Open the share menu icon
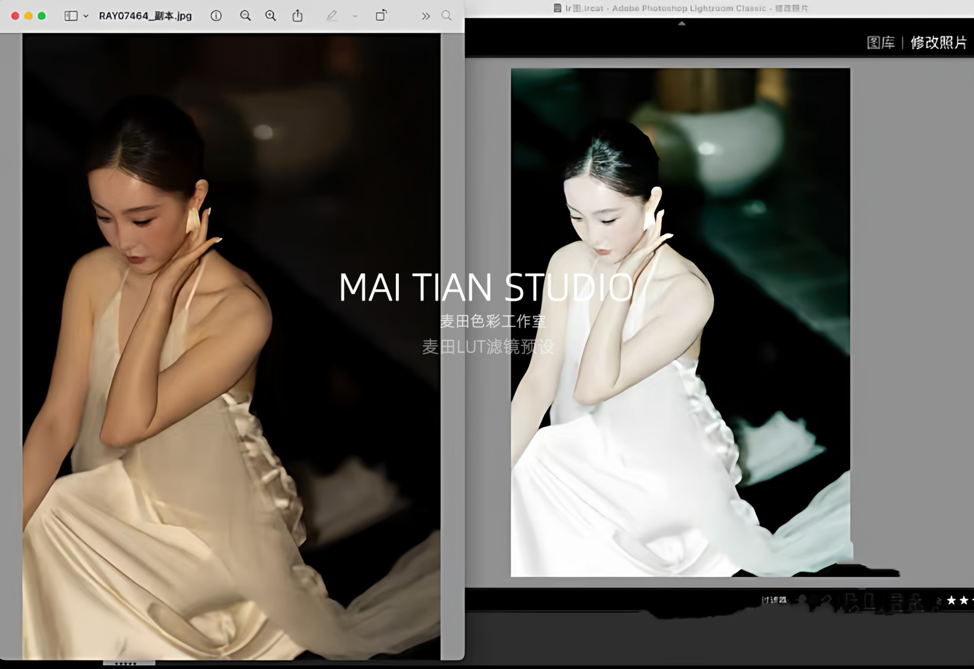The width and height of the screenshot is (974, 669). coord(297,16)
